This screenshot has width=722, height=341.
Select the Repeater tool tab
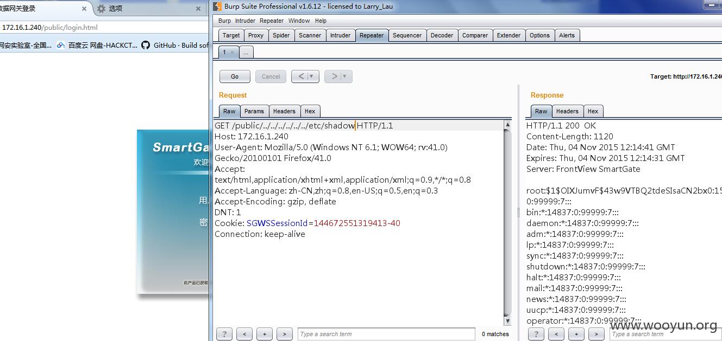tap(372, 35)
